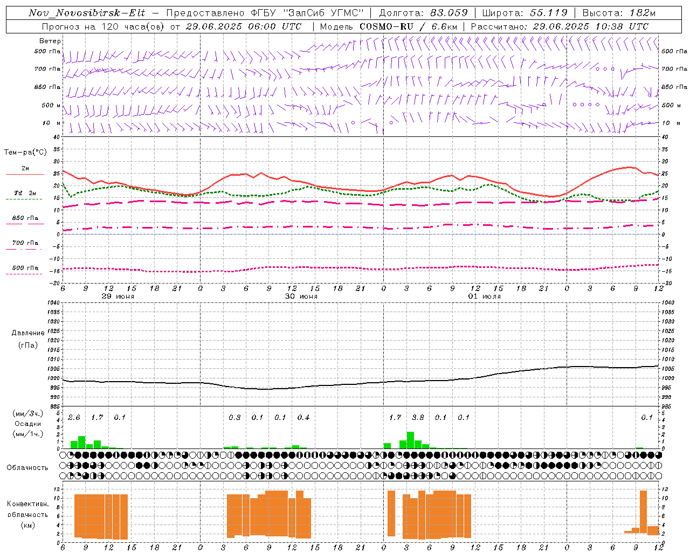690x552 pixels.
Task: Click the dotted 500 гПа temperature legend line
Action: [24, 274]
